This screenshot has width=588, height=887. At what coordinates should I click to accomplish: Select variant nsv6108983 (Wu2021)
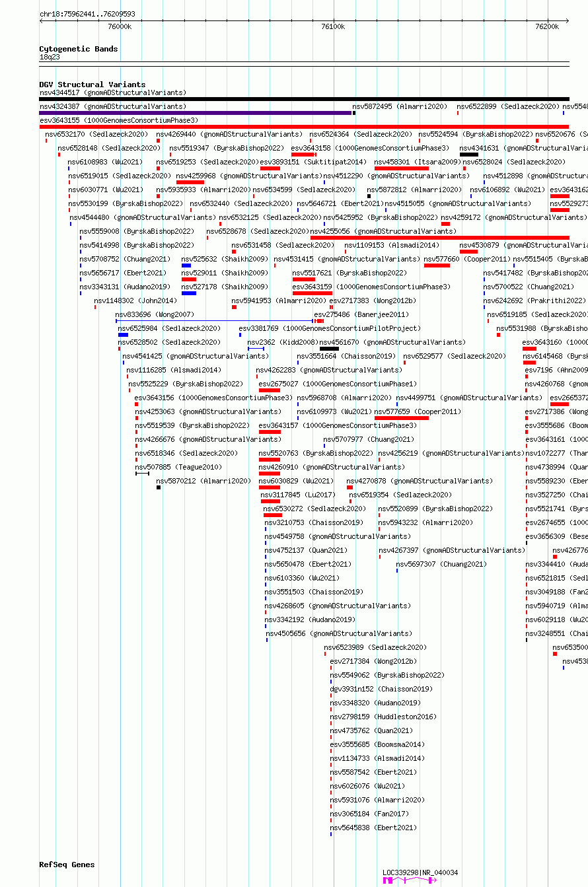(104, 162)
